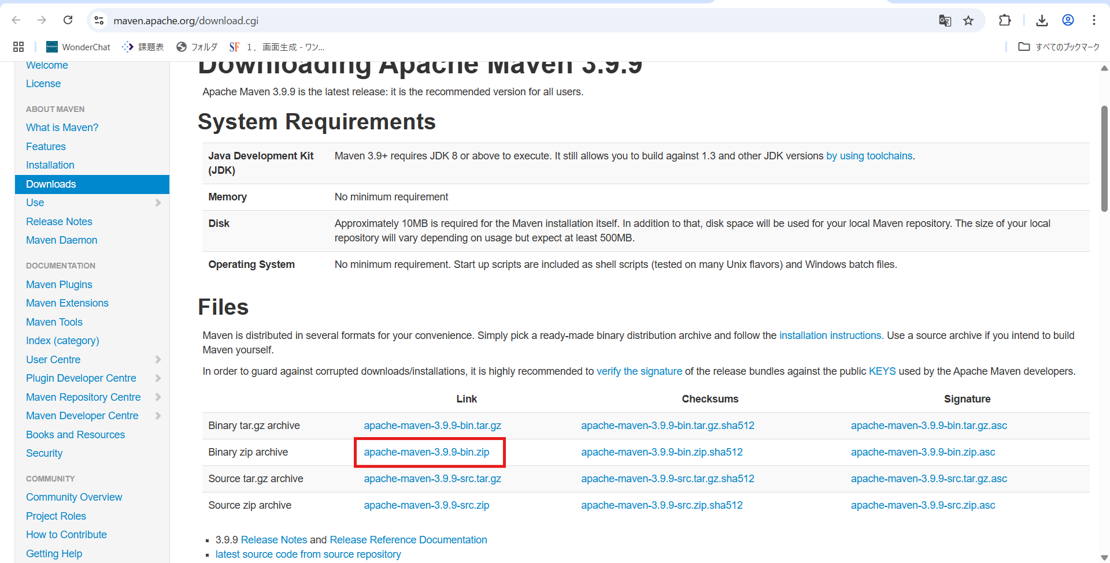Open the KEYS link
This screenshot has height=563, width=1110.
tap(882, 371)
